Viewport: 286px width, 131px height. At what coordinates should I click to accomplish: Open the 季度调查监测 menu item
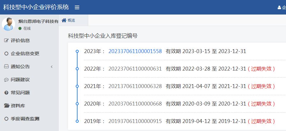(x=25, y=119)
